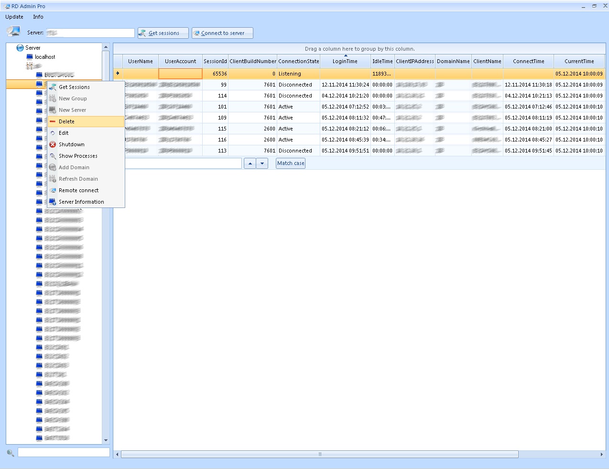Click the domain group icon under localhost
This screenshot has height=469, width=609.
(30, 66)
